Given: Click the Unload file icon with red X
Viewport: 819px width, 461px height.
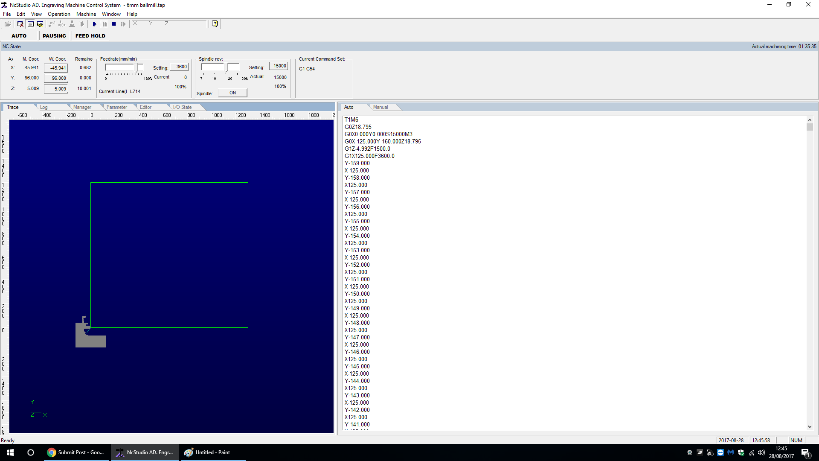Looking at the screenshot, I should point(20,24).
